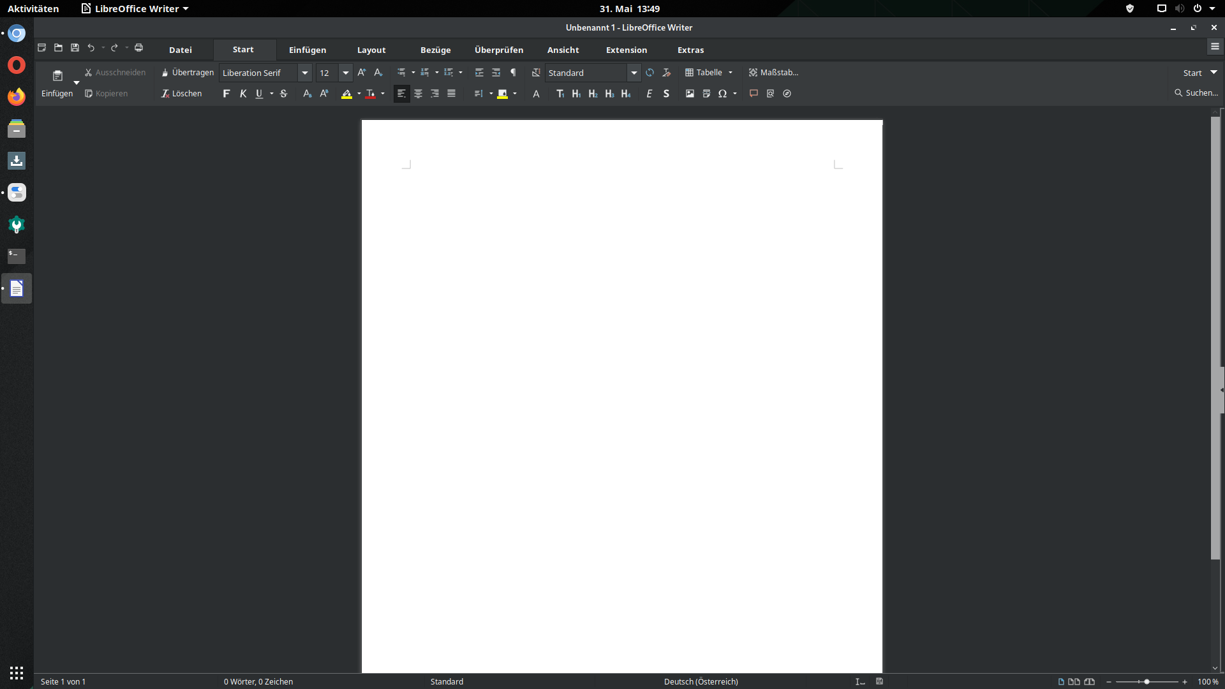The width and height of the screenshot is (1225, 689).
Task: Insert a special character with the Omega icon
Action: pyautogui.click(x=722, y=94)
